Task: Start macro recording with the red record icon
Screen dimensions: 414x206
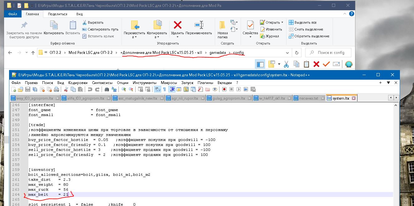Action: [224, 89]
